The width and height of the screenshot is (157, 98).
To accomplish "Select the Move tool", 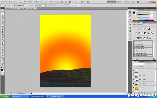I will click(3, 11).
